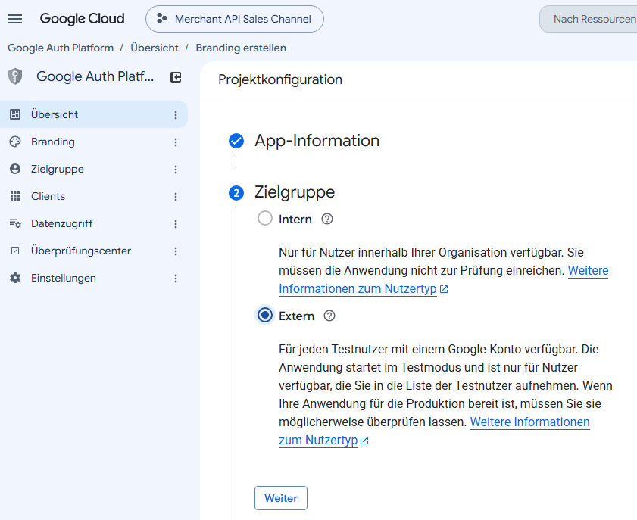This screenshot has height=520, width=637.
Task: Collapse the sidebar with the panel icon
Action: 176,77
